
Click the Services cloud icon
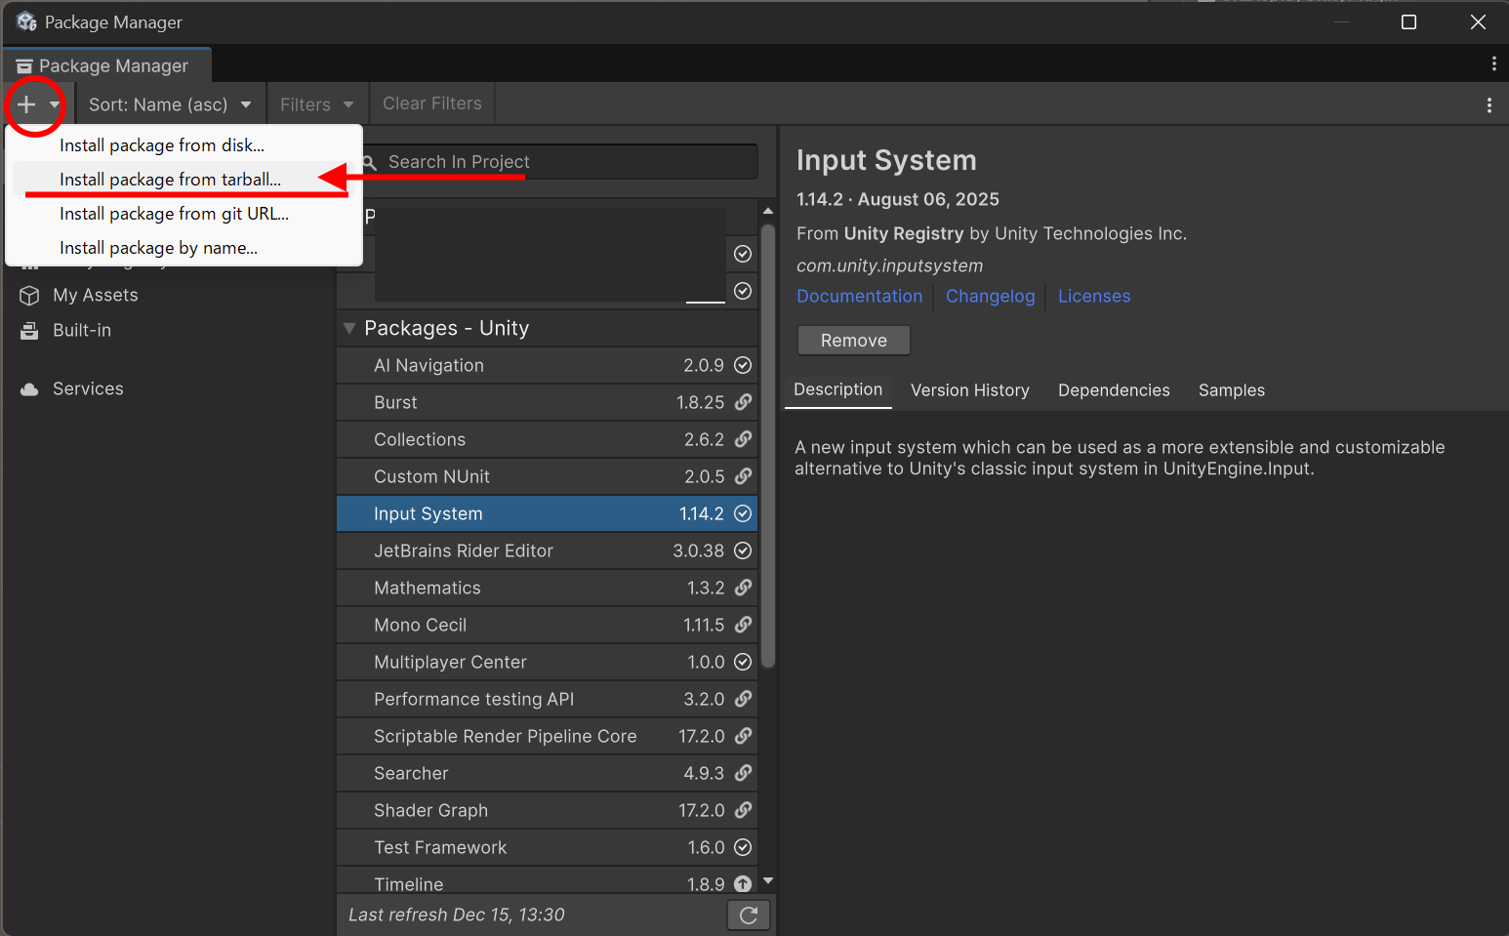[29, 389]
